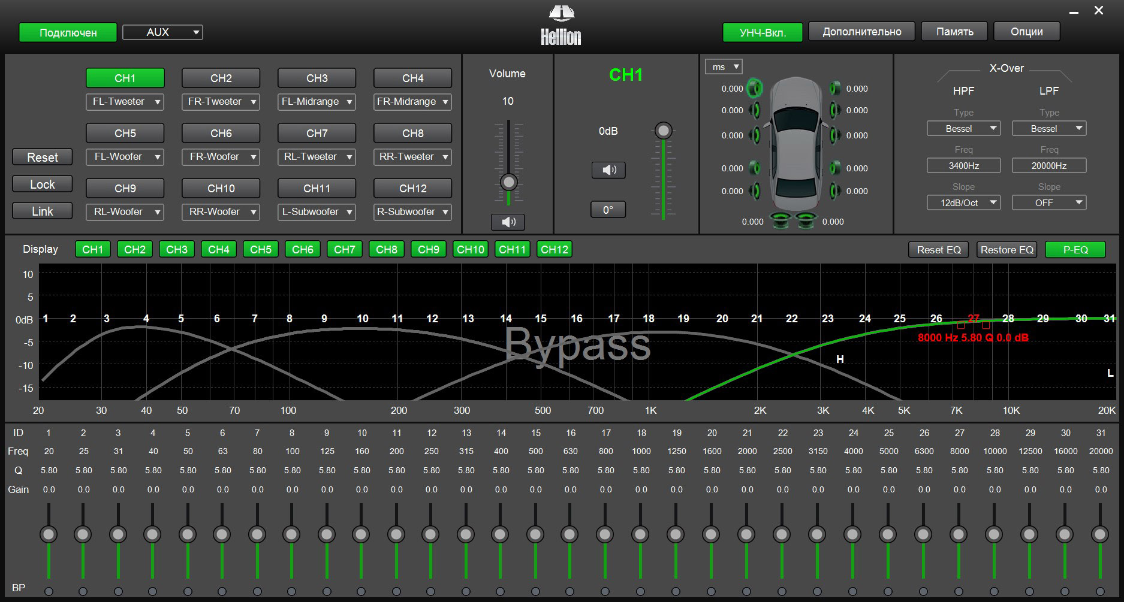Open the RR-Woofer assignment dropdown
The height and width of the screenshot is (602, 1124).
click(221, 212)
